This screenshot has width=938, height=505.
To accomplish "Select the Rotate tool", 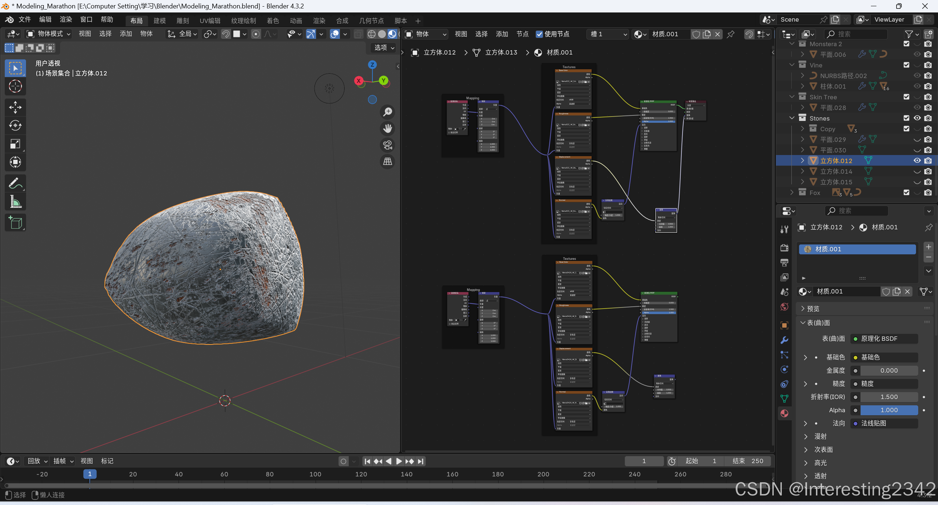I will (15, 126).
